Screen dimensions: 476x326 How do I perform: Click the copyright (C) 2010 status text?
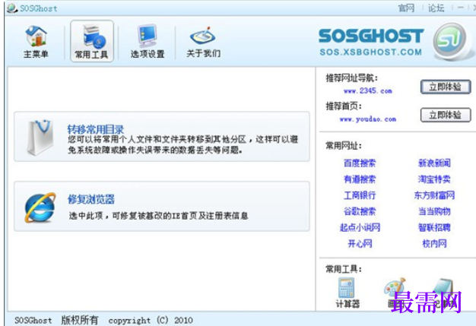coord(151,320)
